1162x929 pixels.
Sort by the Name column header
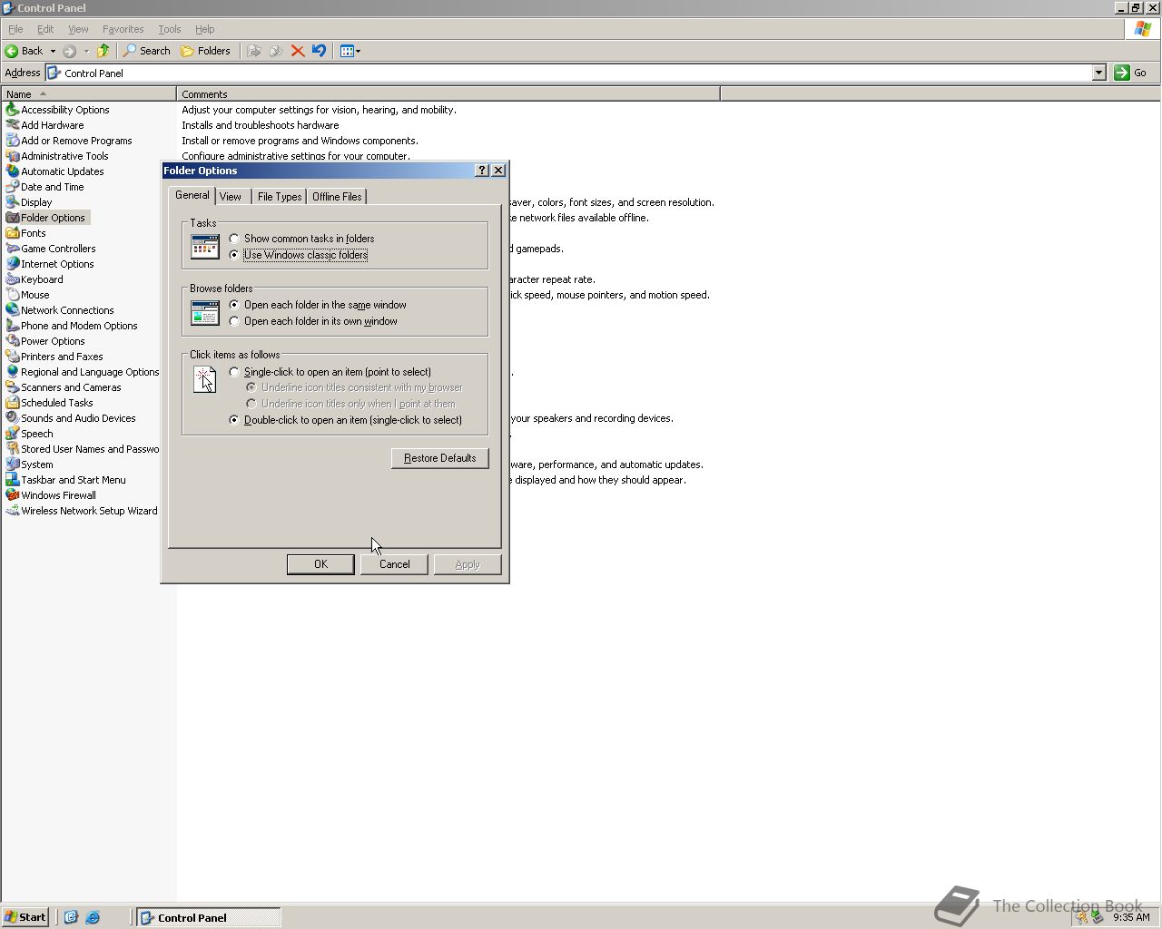(88, 94)
